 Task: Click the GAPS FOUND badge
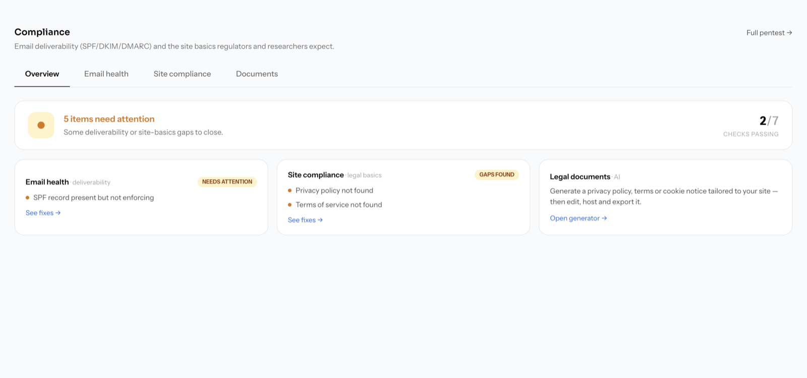click(497, 175)
